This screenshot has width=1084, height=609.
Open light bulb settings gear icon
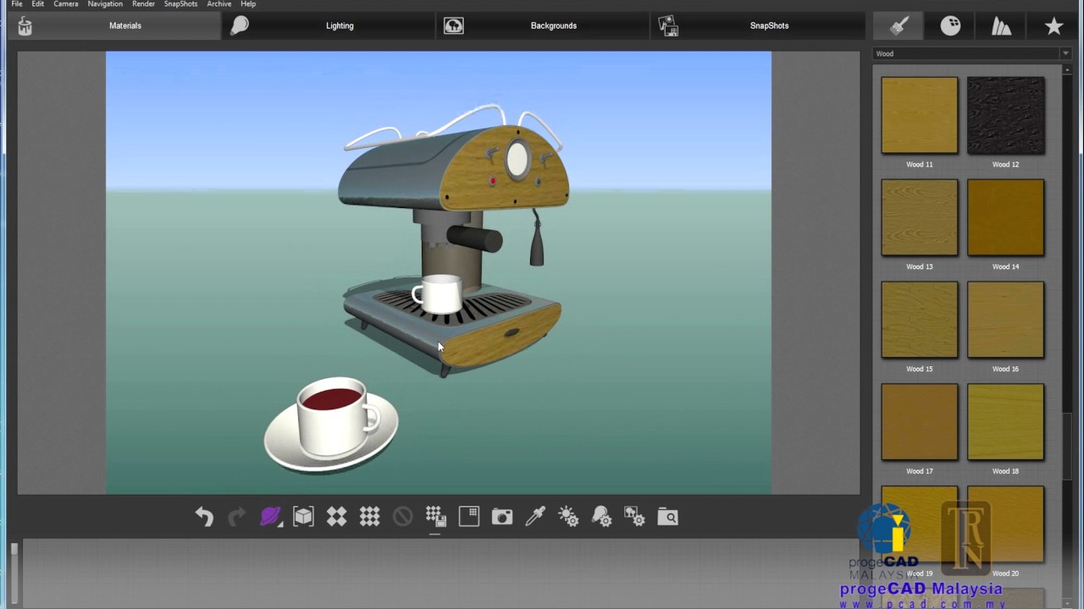coord(601,517)
